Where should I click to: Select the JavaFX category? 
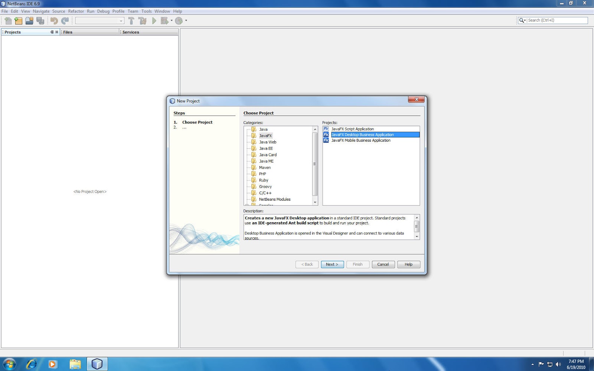265,136
